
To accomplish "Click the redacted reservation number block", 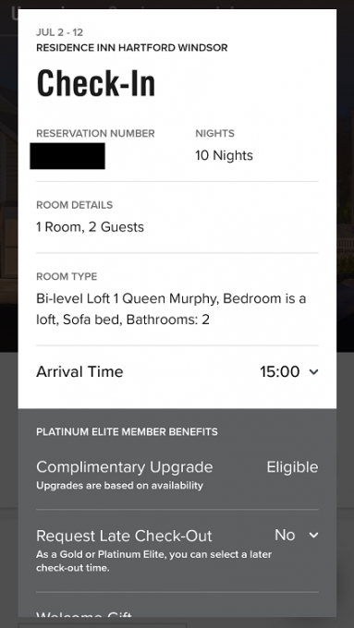I will [x=67, y=156].
